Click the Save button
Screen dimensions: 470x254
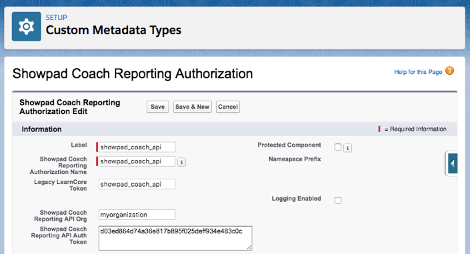[x=157, y=107]
